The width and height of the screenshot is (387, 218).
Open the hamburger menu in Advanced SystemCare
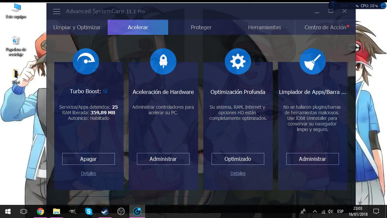click(56, 11)
